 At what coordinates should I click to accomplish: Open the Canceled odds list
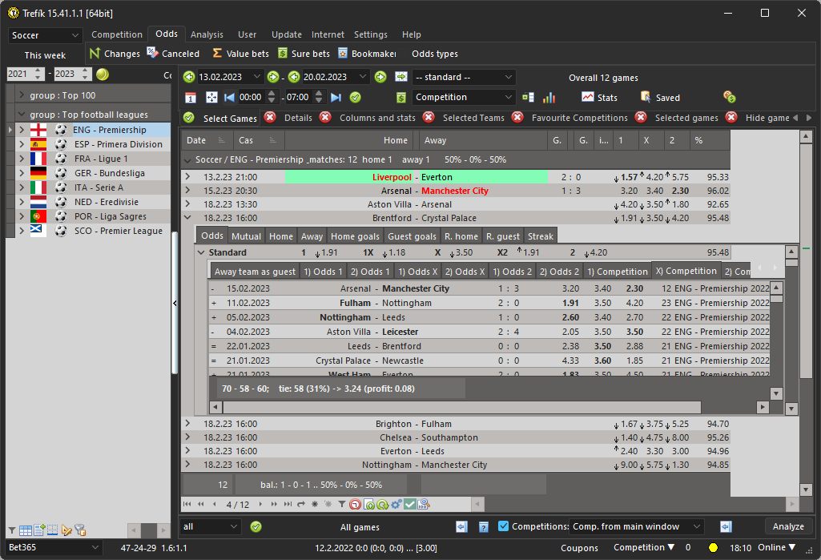[173, 54]
